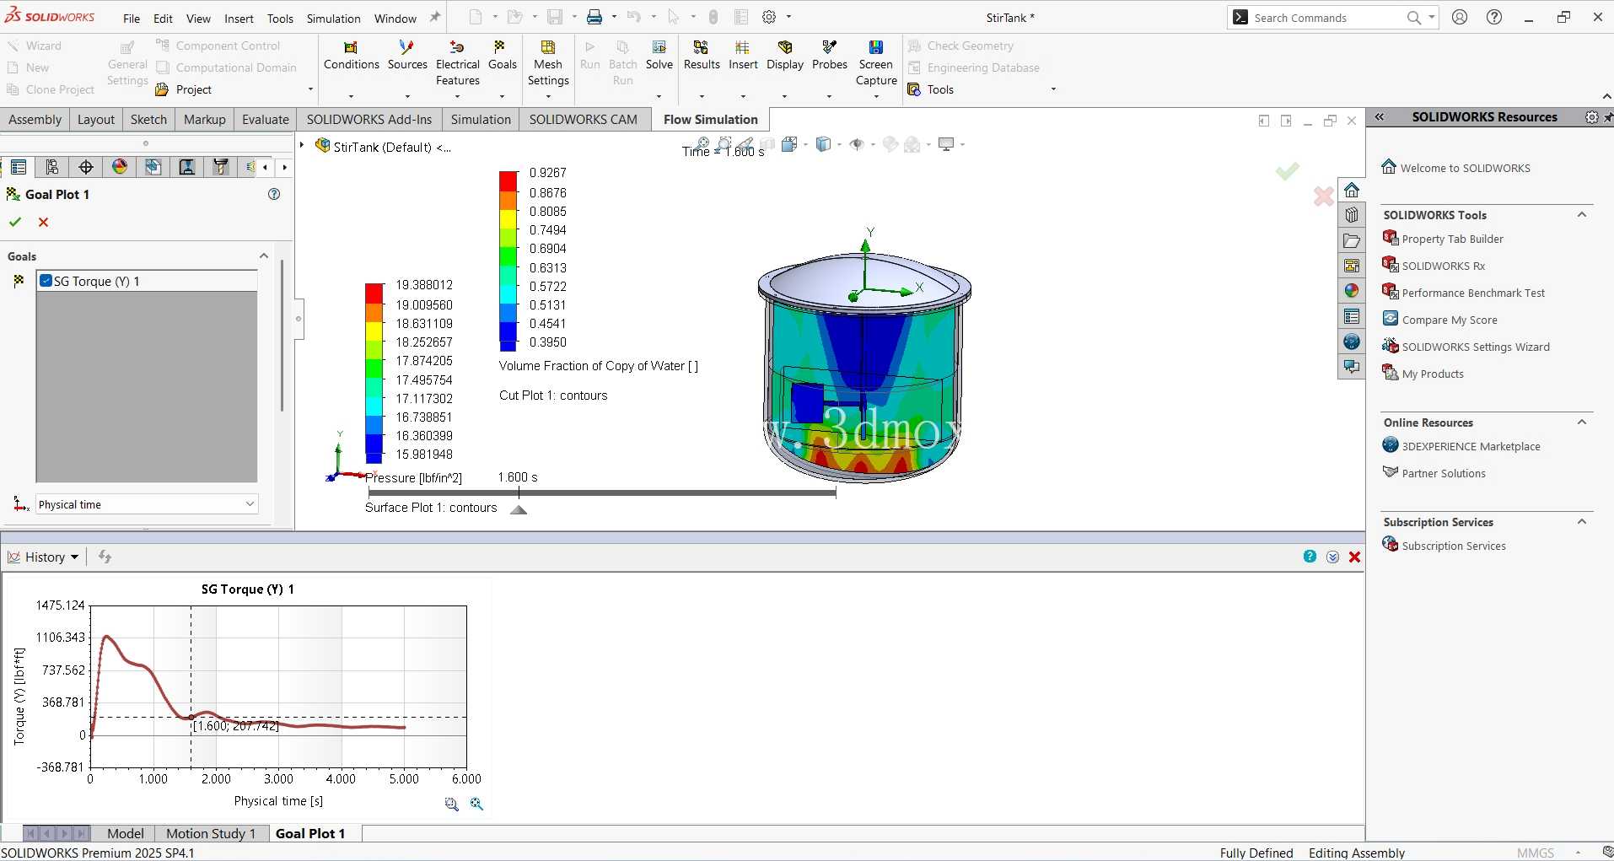Open the SOLIDWORKS Resources home tab
Image resolution: width=1614 pixels, height=861 pixels.
click(x=1352, y=190)
